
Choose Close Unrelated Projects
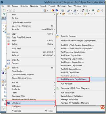click(x=23, y=75)
